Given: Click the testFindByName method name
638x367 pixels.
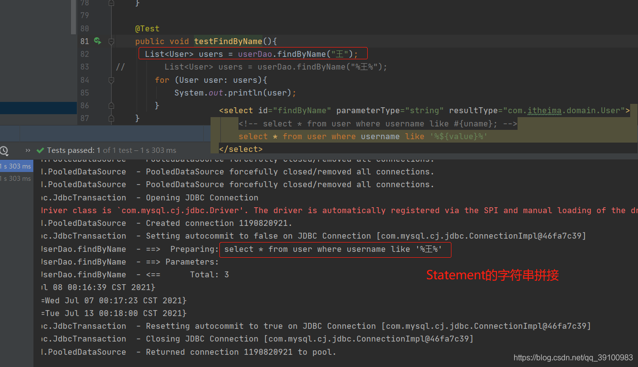Looking at the screenshot, I should click(228, 42).
